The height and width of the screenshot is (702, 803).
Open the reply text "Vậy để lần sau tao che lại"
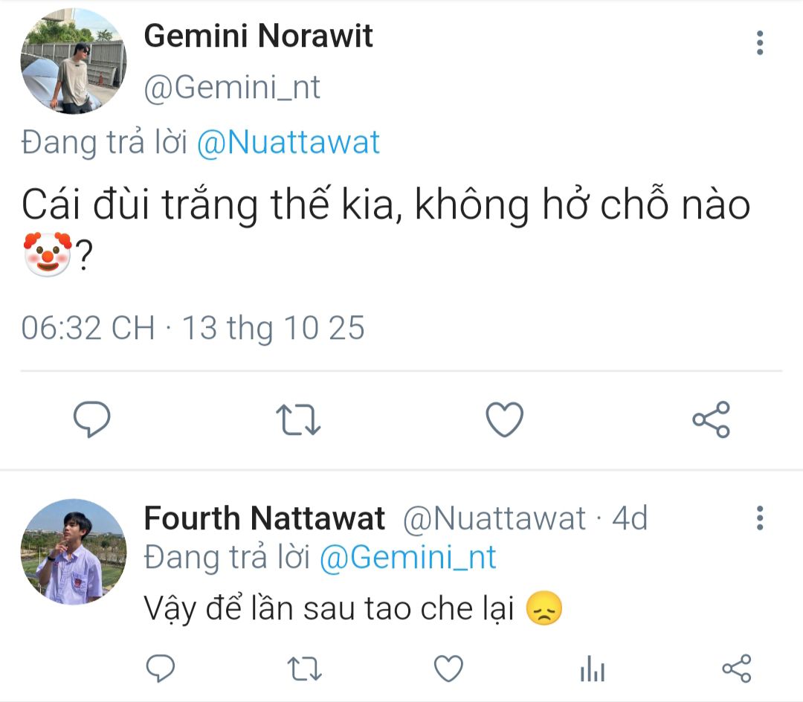click(x=329, y=610)
